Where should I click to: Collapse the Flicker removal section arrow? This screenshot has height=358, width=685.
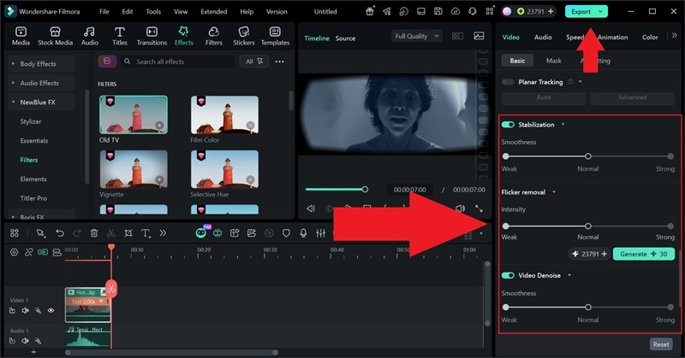pyautogui.click(x=554, y=192)
